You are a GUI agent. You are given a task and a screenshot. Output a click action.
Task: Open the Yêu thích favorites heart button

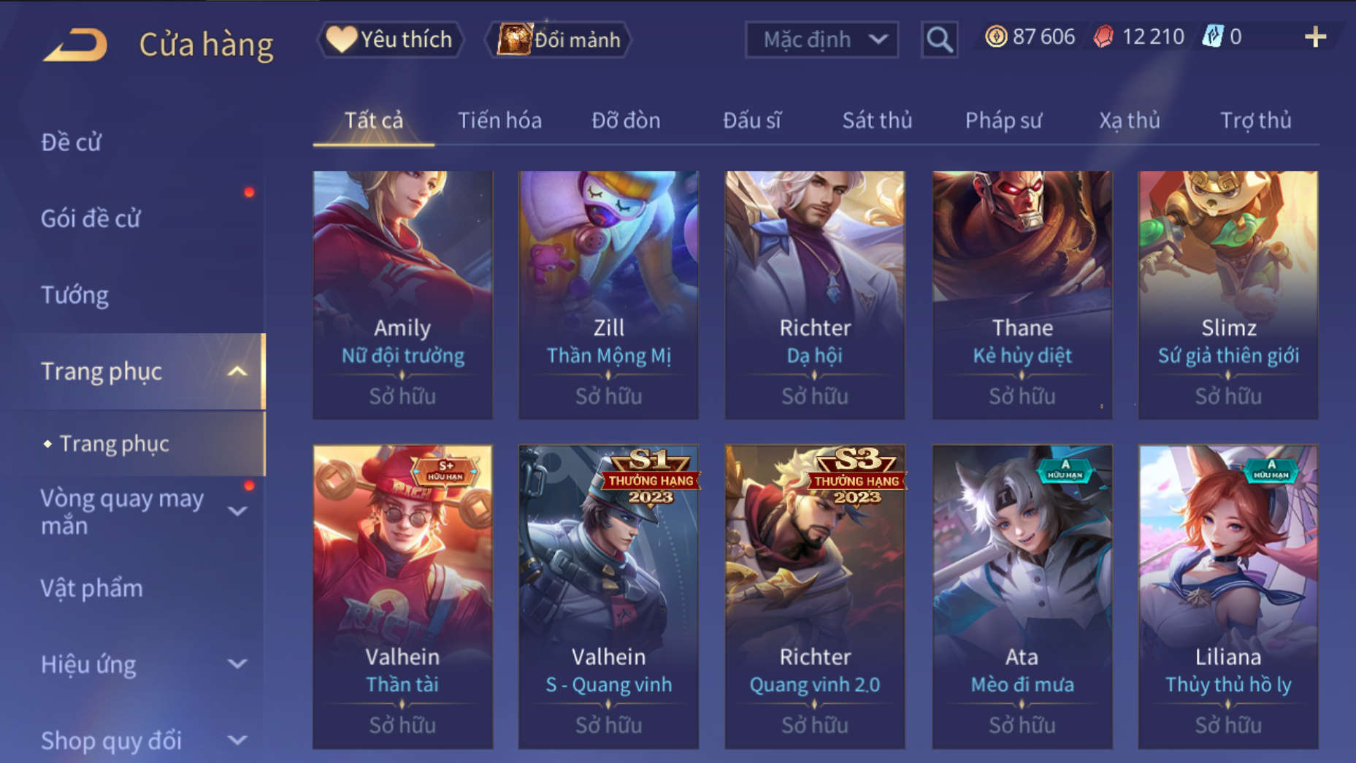[x=391, y=39]
